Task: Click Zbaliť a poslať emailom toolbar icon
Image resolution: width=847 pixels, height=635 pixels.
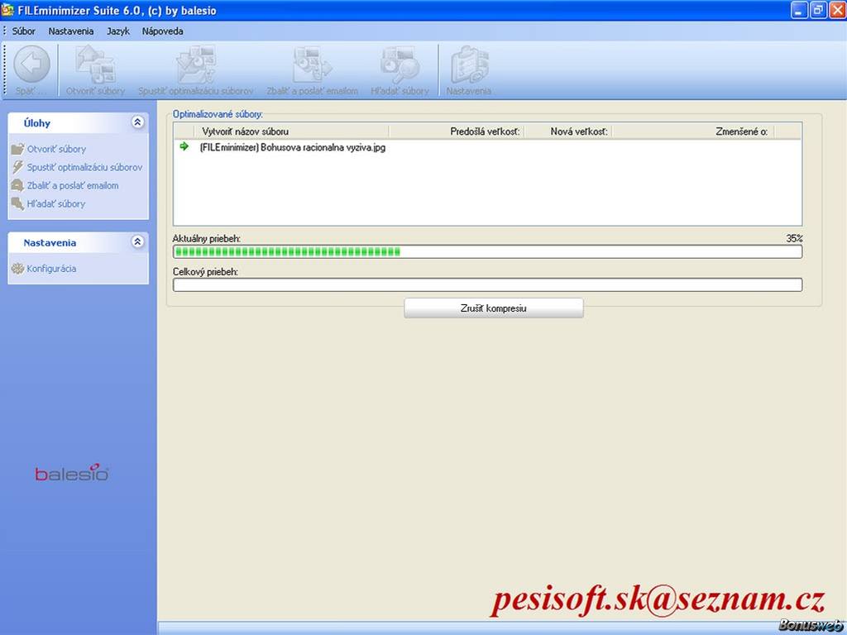Action: 312,64
